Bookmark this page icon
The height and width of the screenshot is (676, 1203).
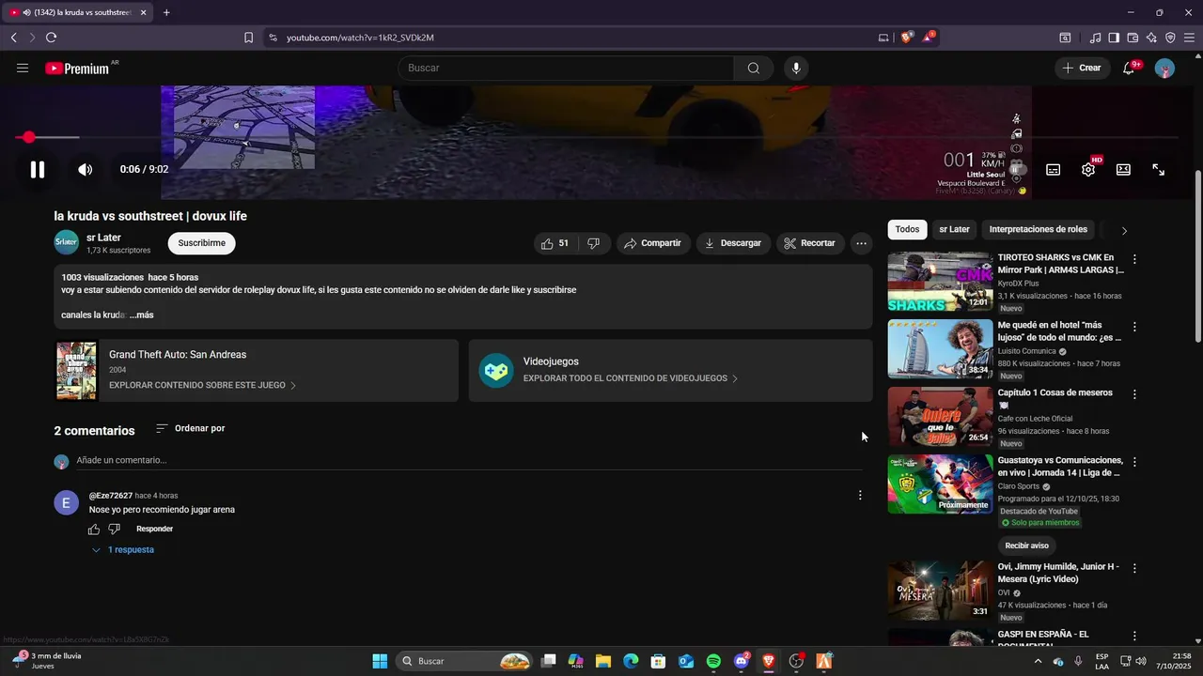click(x=248, y=38)
